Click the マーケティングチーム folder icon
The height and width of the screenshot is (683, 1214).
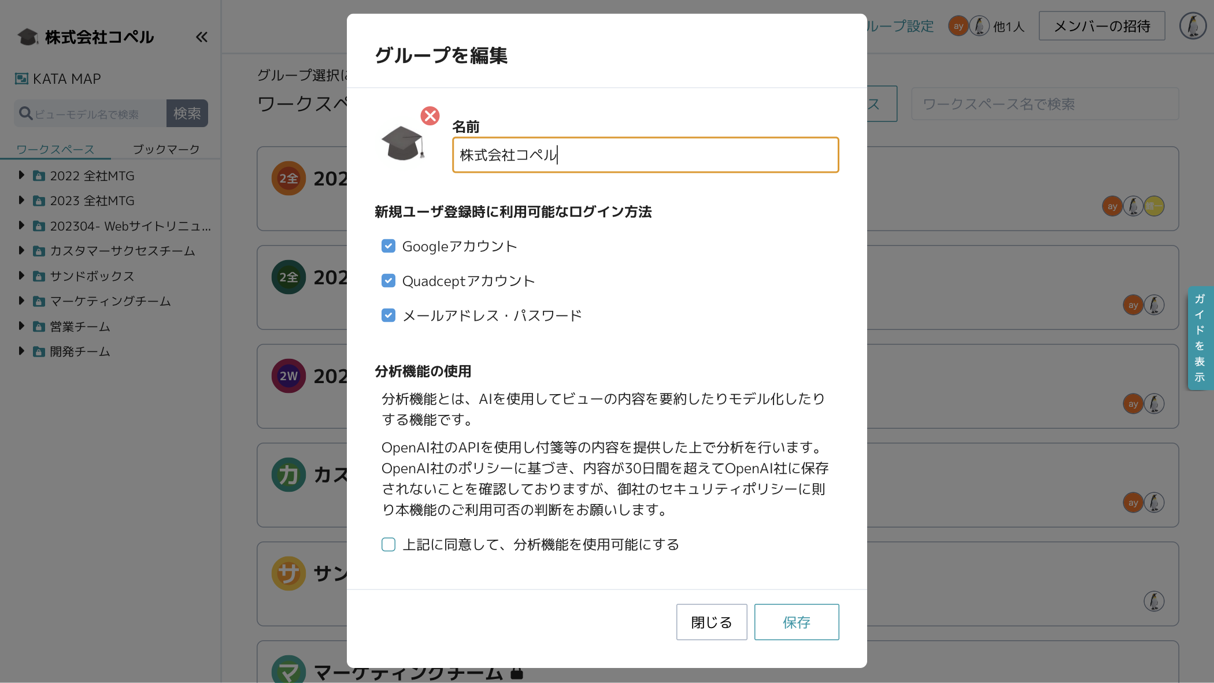39,301
